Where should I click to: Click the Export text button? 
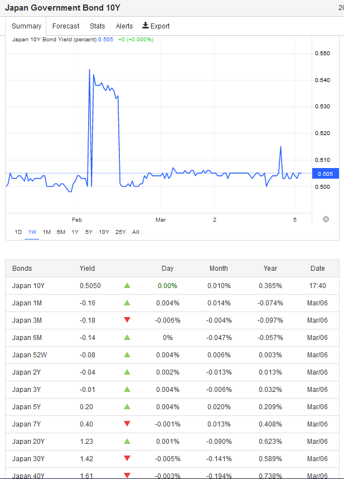[160, 26]
